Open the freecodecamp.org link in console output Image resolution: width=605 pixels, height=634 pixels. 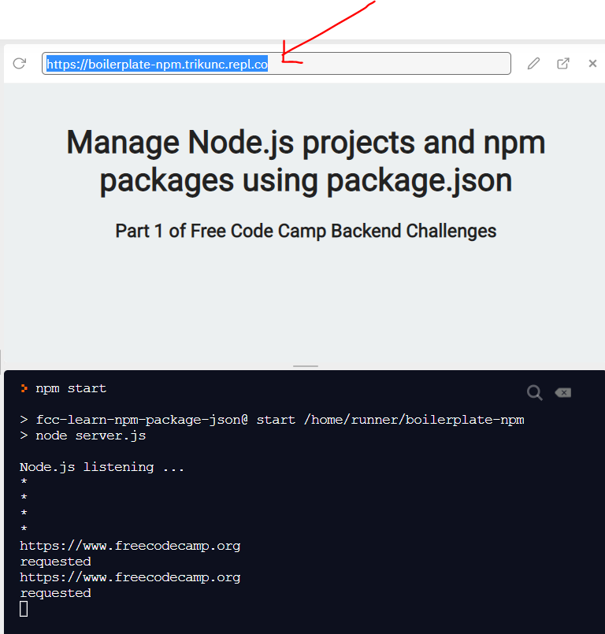tap(130, 545)
